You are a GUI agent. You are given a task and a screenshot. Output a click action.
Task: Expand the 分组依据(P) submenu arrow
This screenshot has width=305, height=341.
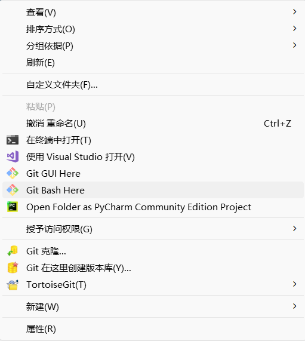[295, 45]
